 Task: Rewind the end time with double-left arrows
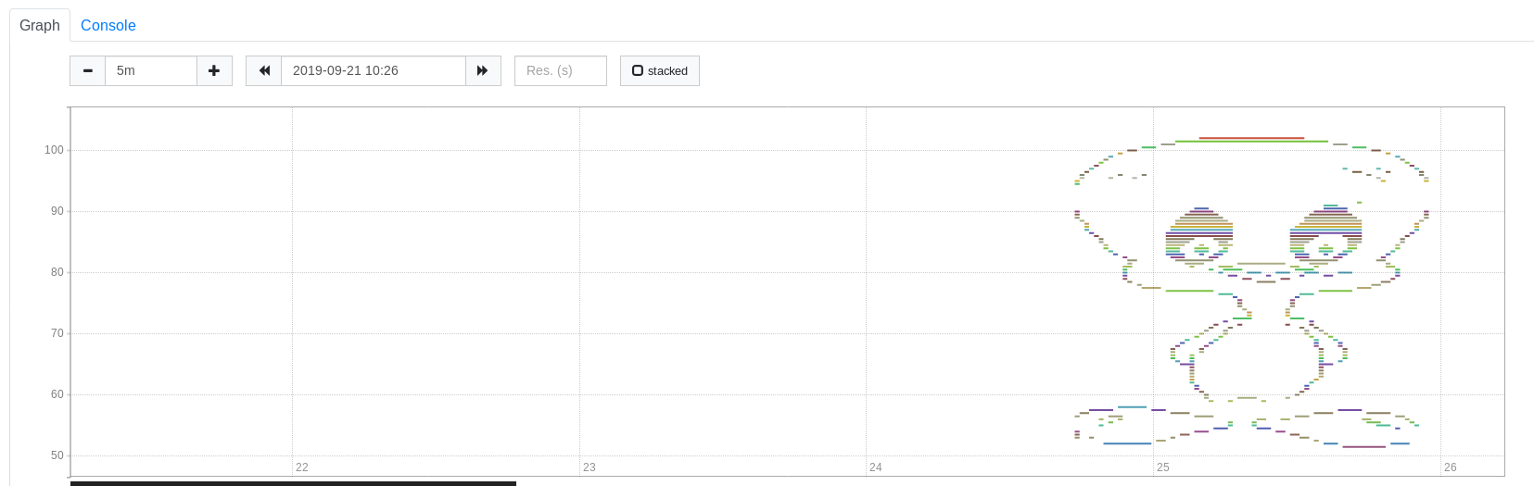click(x=264, y=70)
